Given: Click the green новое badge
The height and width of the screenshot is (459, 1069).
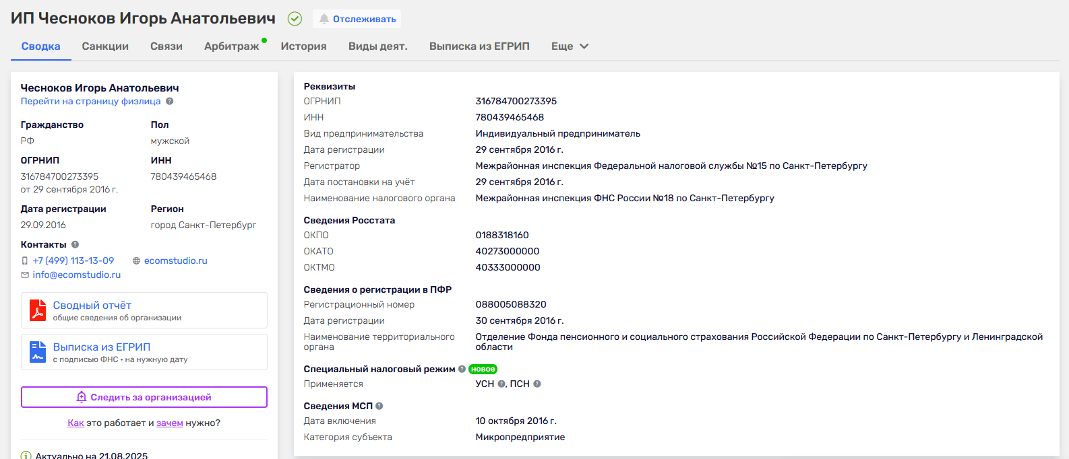Looking at the screenshot, I should coord(483,369).
